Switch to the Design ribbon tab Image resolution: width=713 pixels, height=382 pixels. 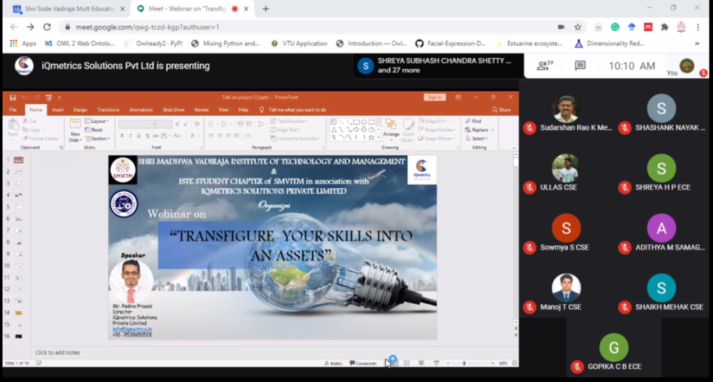pyautogui.click(x=80, y=109)
